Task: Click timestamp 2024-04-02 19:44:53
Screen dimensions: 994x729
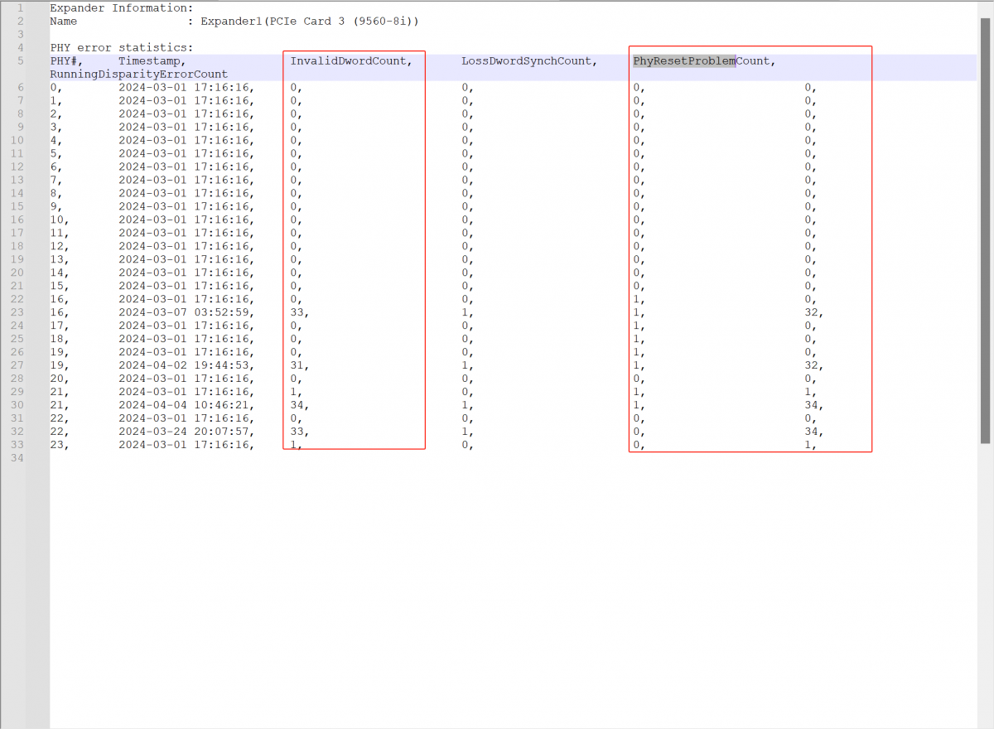Action: pyautogui.click(x=186, y=365)
